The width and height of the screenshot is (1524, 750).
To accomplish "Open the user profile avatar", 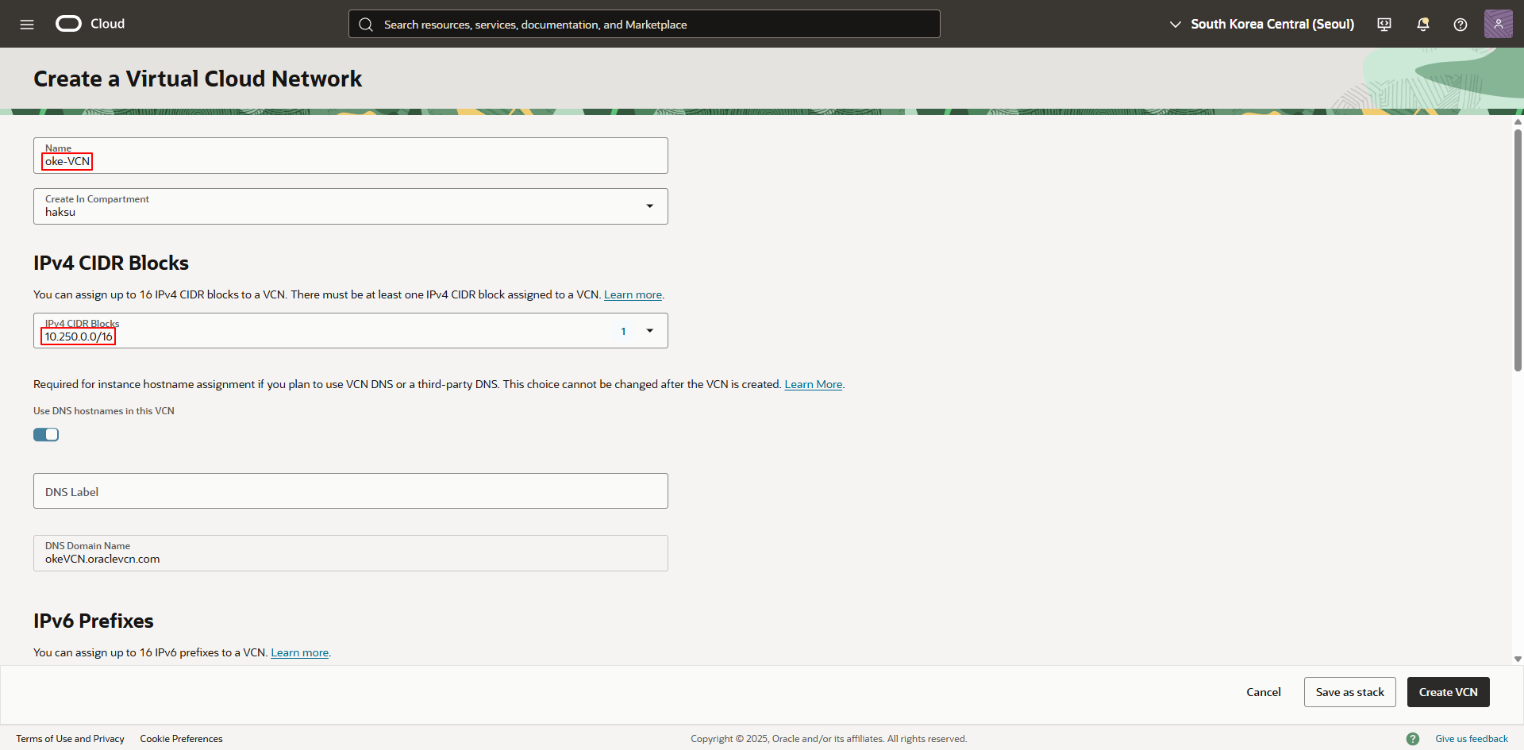I will point(1498,24).
